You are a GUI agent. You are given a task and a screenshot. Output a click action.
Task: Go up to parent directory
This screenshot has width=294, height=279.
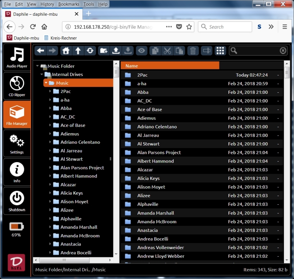point(78,51)
